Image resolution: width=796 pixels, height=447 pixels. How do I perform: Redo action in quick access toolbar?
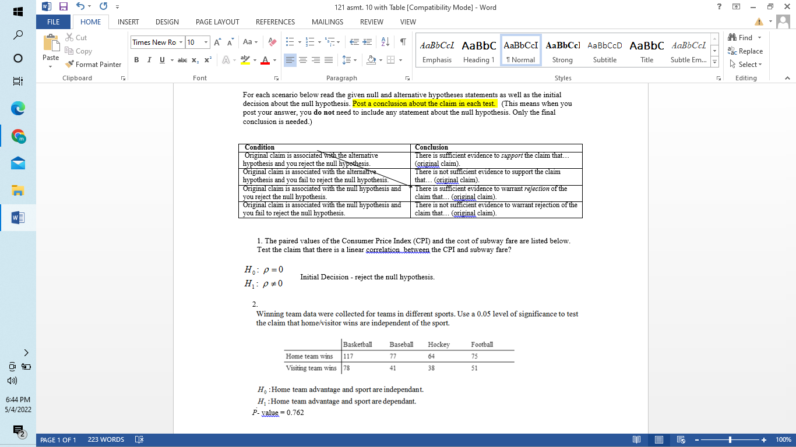(x=104, y=8)
